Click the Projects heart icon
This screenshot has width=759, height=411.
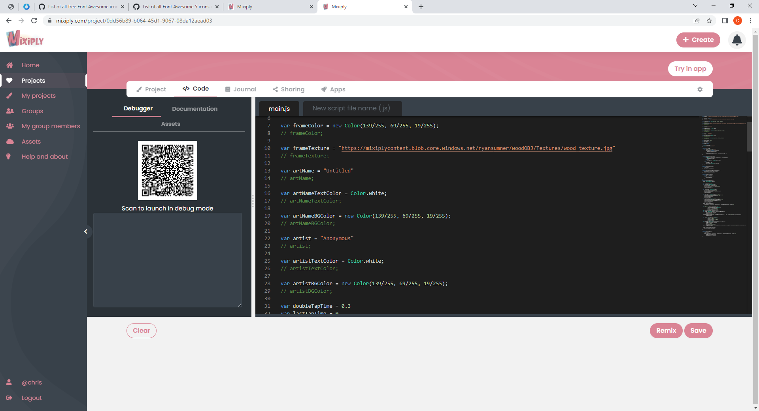click(9, 80)
